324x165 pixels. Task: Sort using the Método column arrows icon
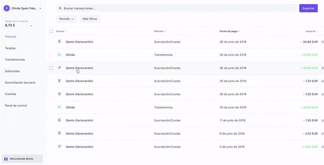point(165,31)
